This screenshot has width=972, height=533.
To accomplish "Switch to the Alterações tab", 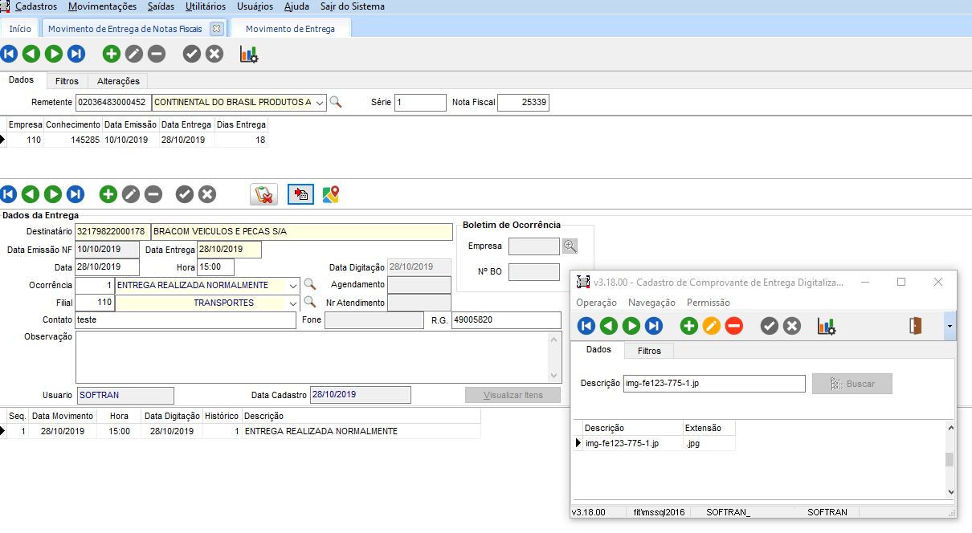I will [x=118, y=81].
